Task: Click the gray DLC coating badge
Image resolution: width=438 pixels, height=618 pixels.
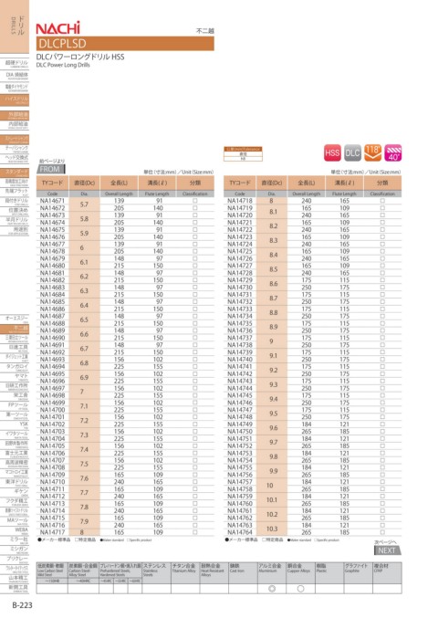Action: (x=352, y=153)
